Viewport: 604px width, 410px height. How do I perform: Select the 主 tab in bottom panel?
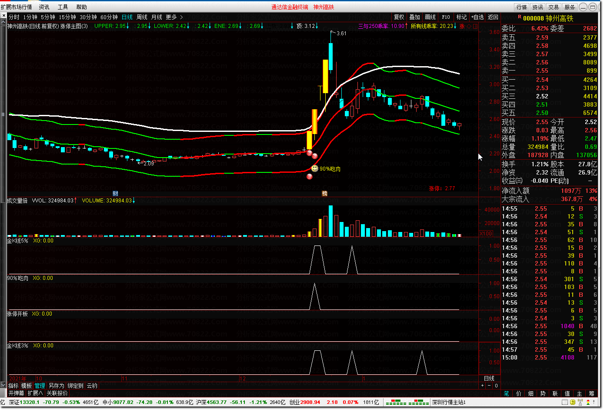580,393
